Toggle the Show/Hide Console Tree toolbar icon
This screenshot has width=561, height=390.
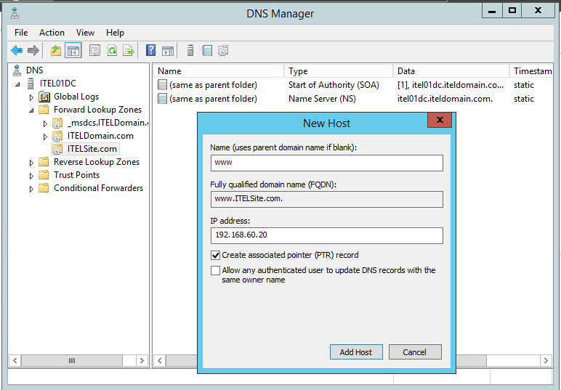[73, 51]
